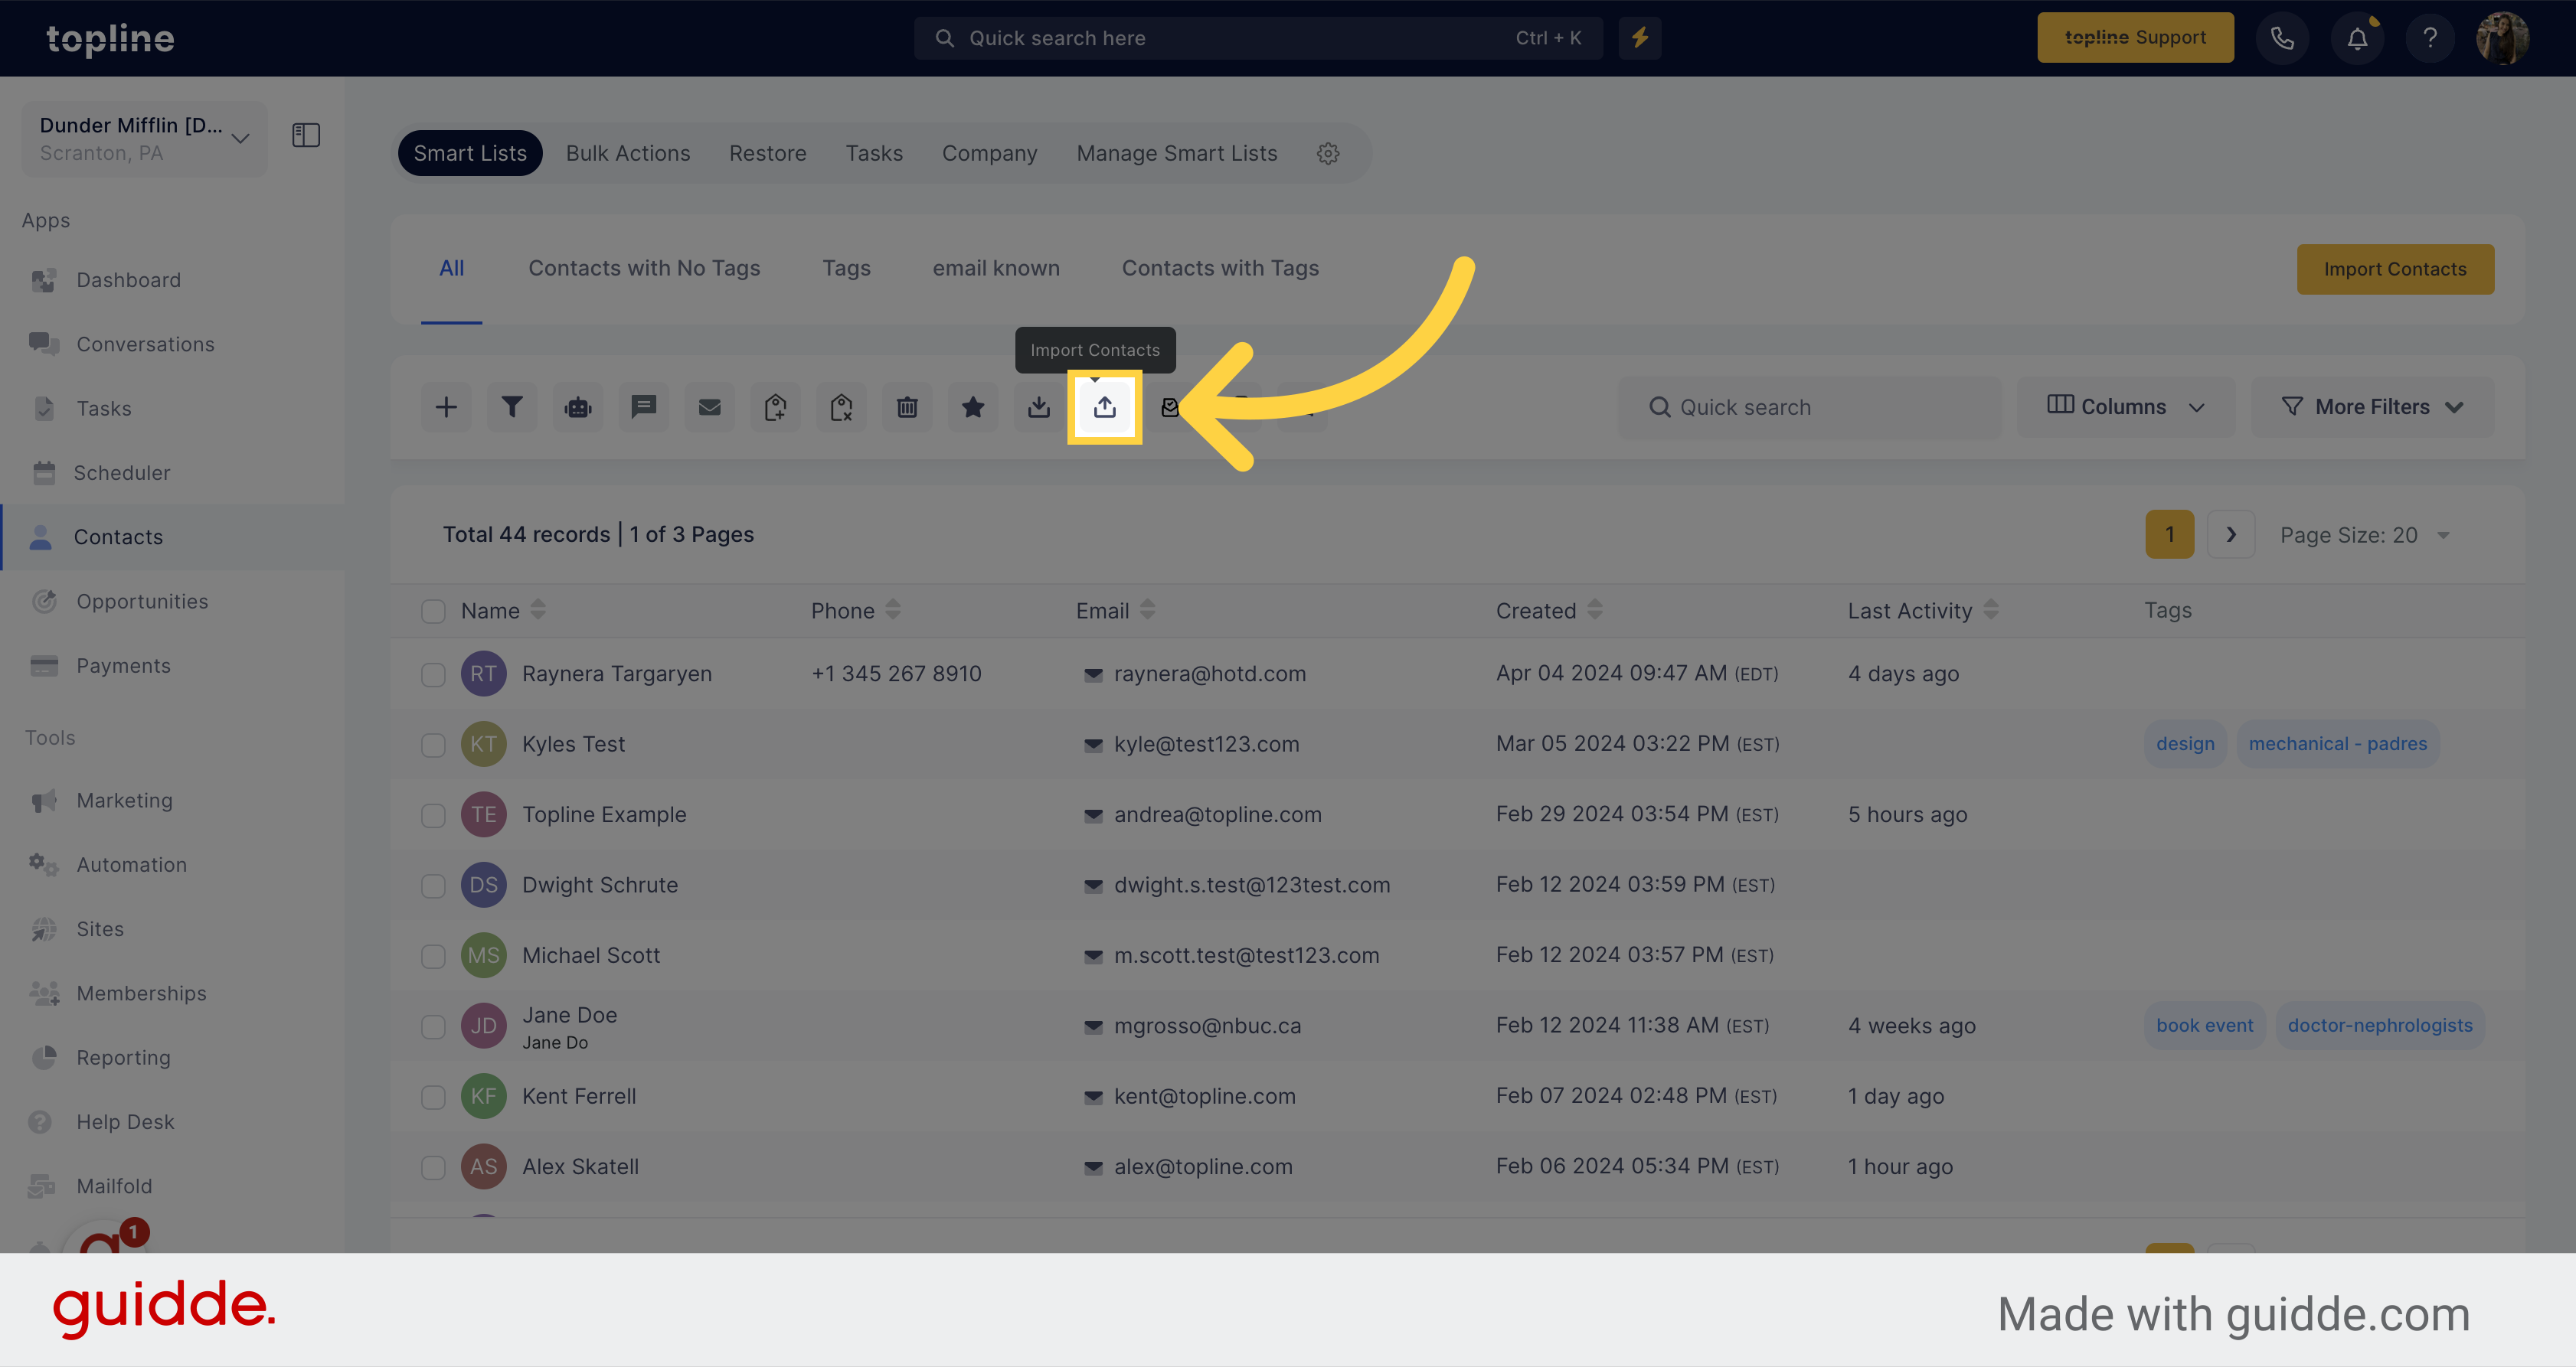Click the Export Contacts download icon
Image resolution: width=2576 pixels, height=1367 pixels.
pyautogui.click(x=1039, y=406)
